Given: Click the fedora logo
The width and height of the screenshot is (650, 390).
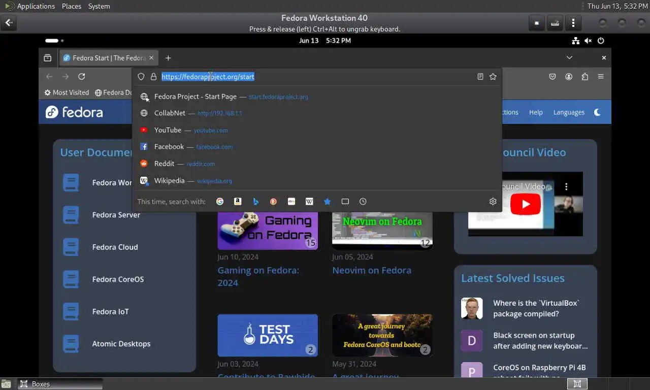Looking at the screenshot, I should pos(74,112).
